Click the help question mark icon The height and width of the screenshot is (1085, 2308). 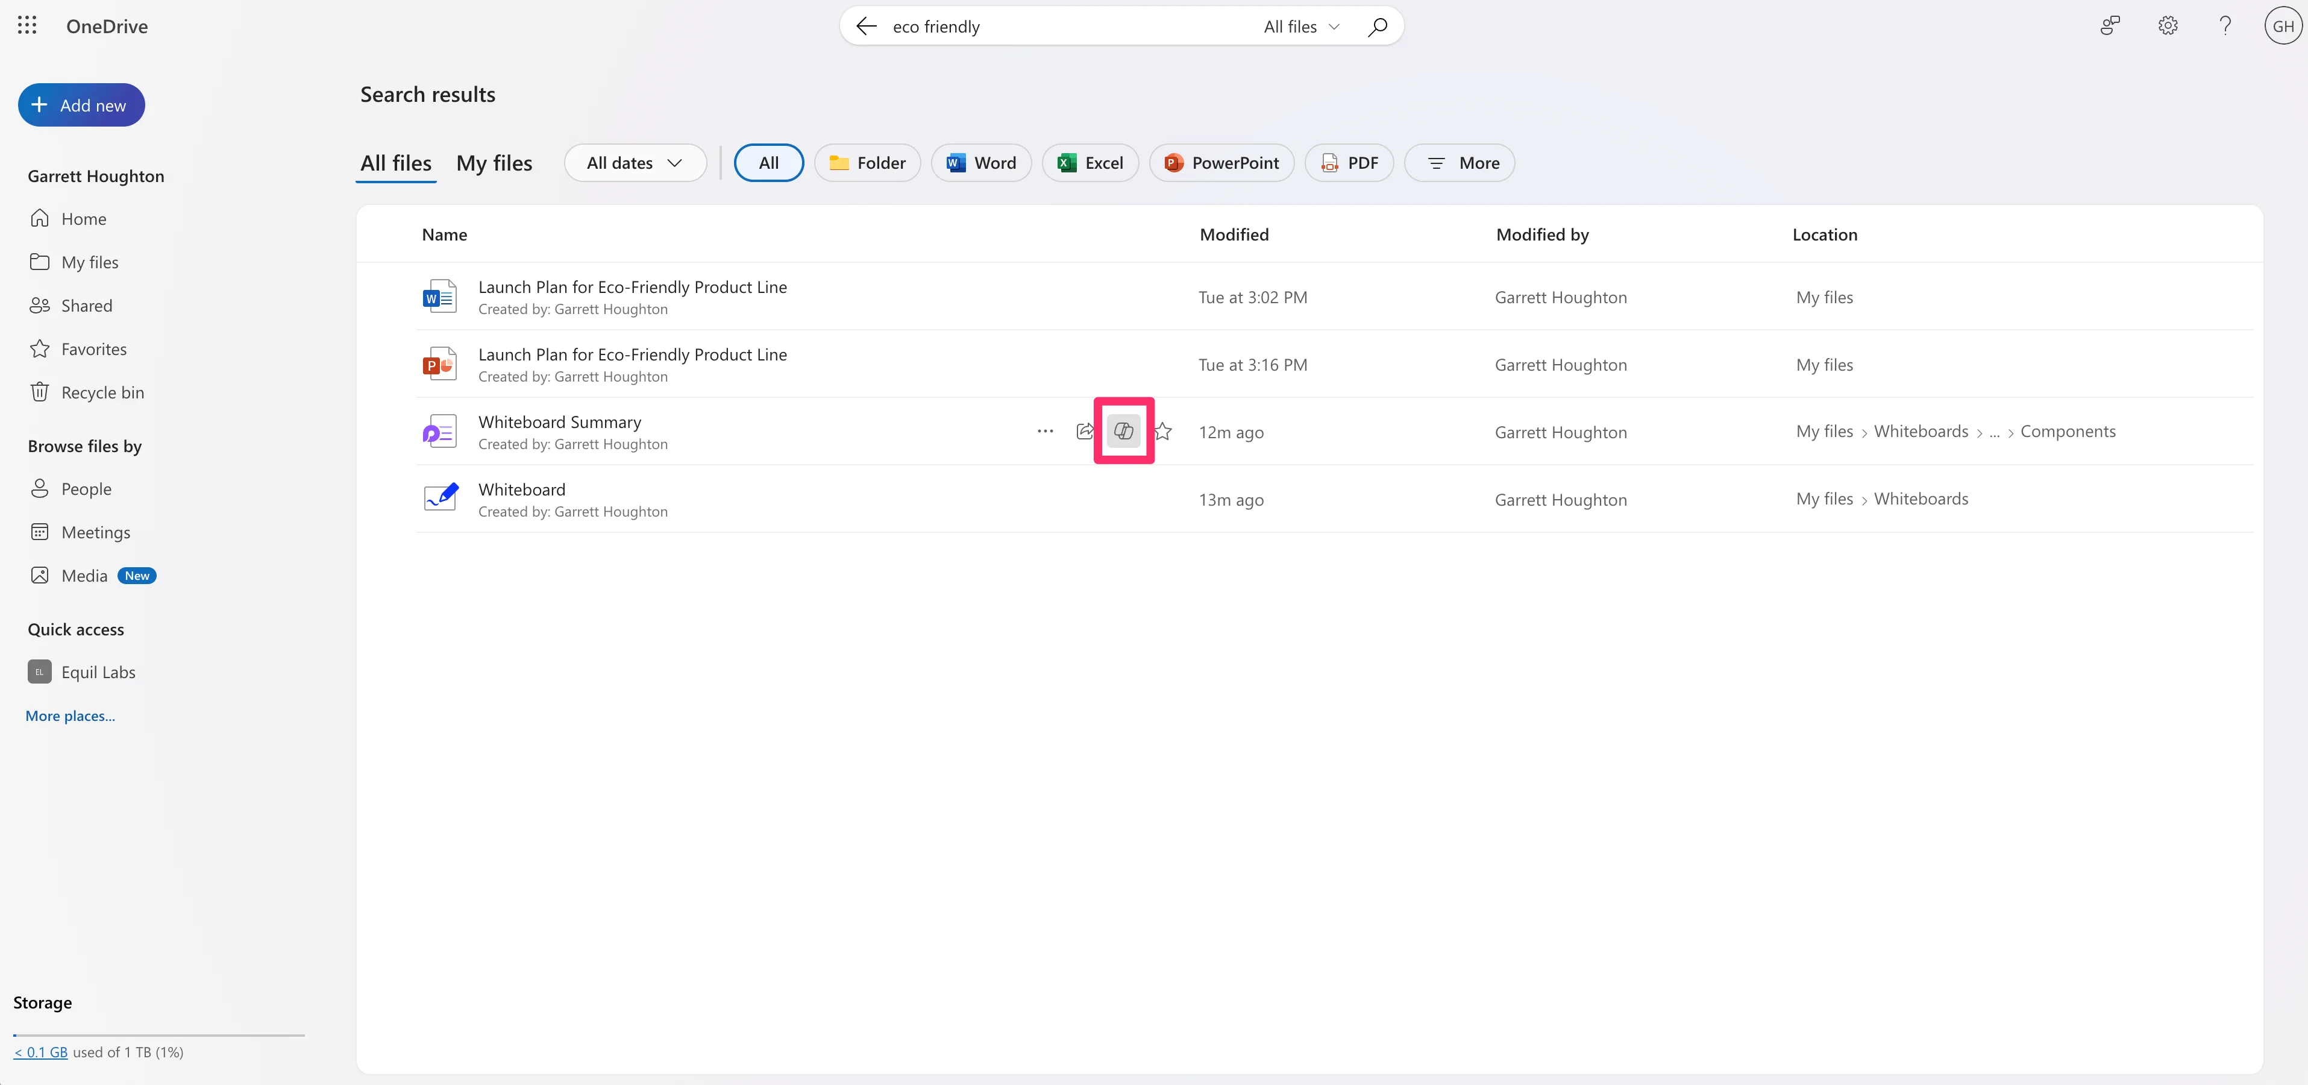pos(2225,26)
